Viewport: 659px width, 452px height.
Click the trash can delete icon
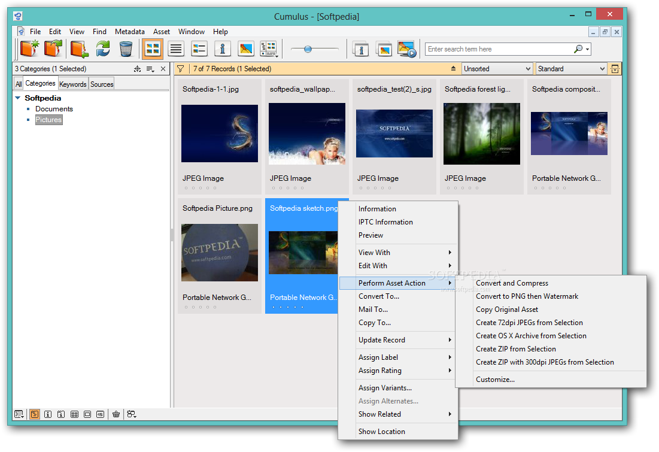[126, 48]
